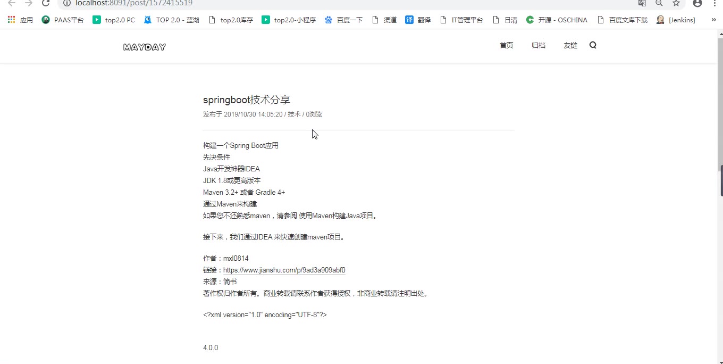Open the 日清 bookmark
Viewport: 723px width, 364px height.
tap(505, 20)
